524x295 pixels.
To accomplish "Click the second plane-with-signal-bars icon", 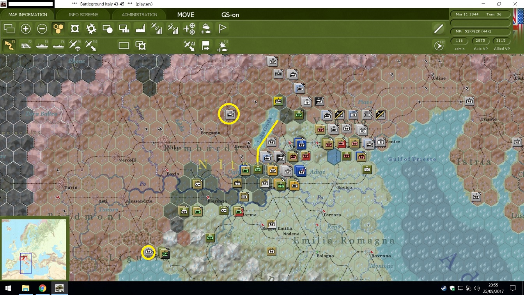I will click(x=173, y=29).
